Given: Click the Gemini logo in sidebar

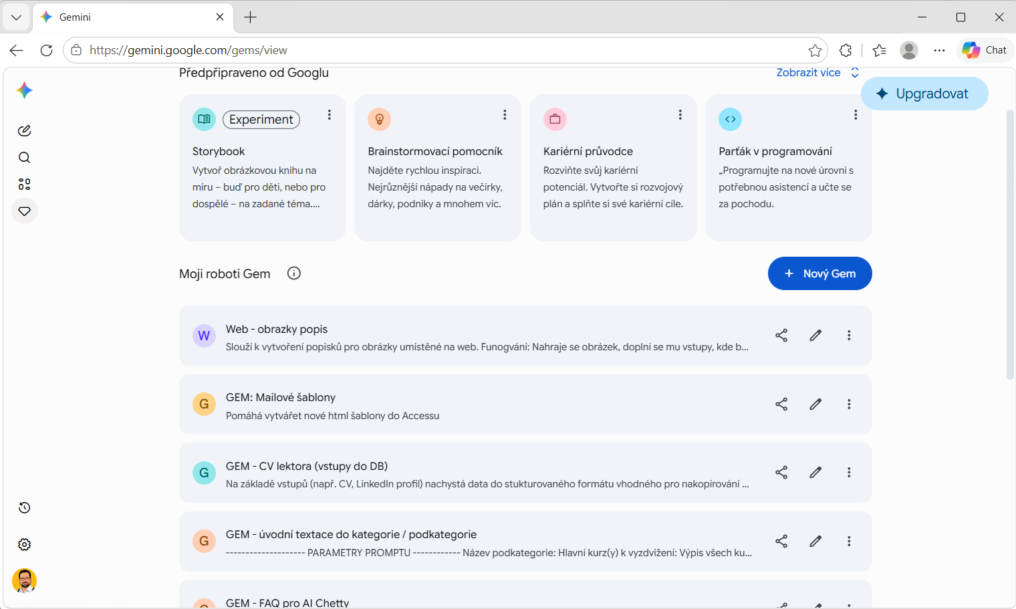Looking at the screenshot, I should (x=25, y=90).
